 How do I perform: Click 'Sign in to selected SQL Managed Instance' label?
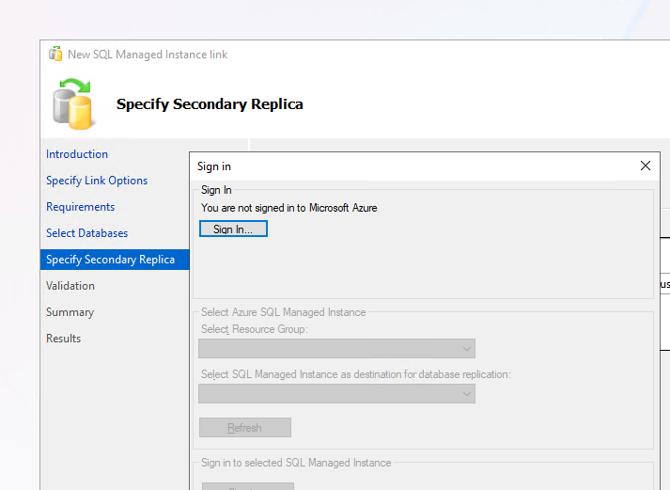(x=296, y=463)
